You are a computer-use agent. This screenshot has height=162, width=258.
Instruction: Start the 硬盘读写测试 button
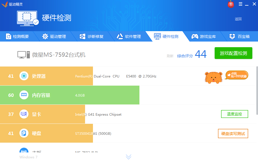click(233, 133)
